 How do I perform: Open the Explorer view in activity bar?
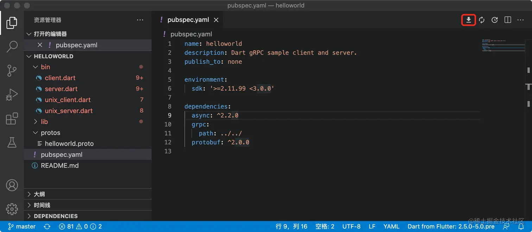click(12, 23)
